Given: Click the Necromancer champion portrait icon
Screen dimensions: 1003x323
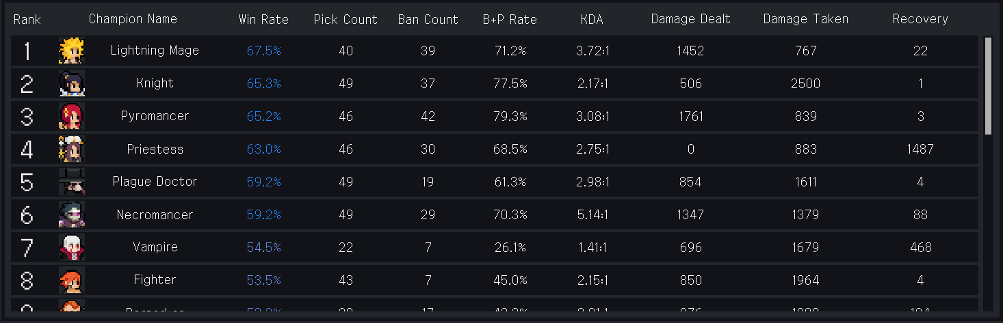Looking at the screenshot, I should pos(71,214).
